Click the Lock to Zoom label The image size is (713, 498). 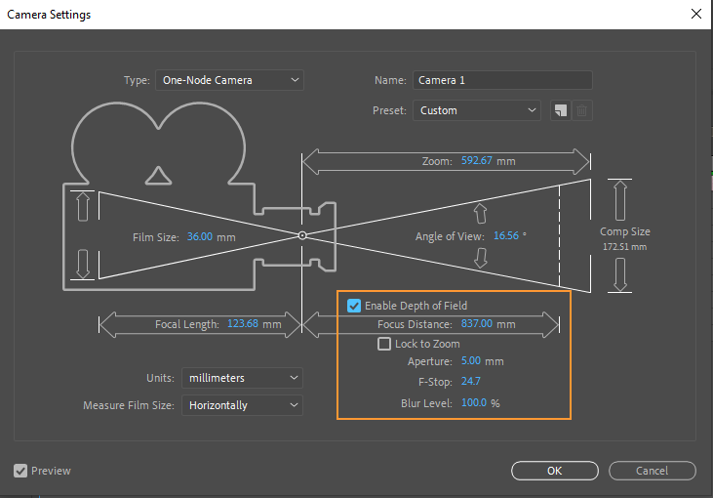(x=427, y=344)
